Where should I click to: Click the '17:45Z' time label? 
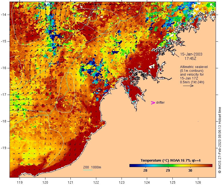pos(190,58)
